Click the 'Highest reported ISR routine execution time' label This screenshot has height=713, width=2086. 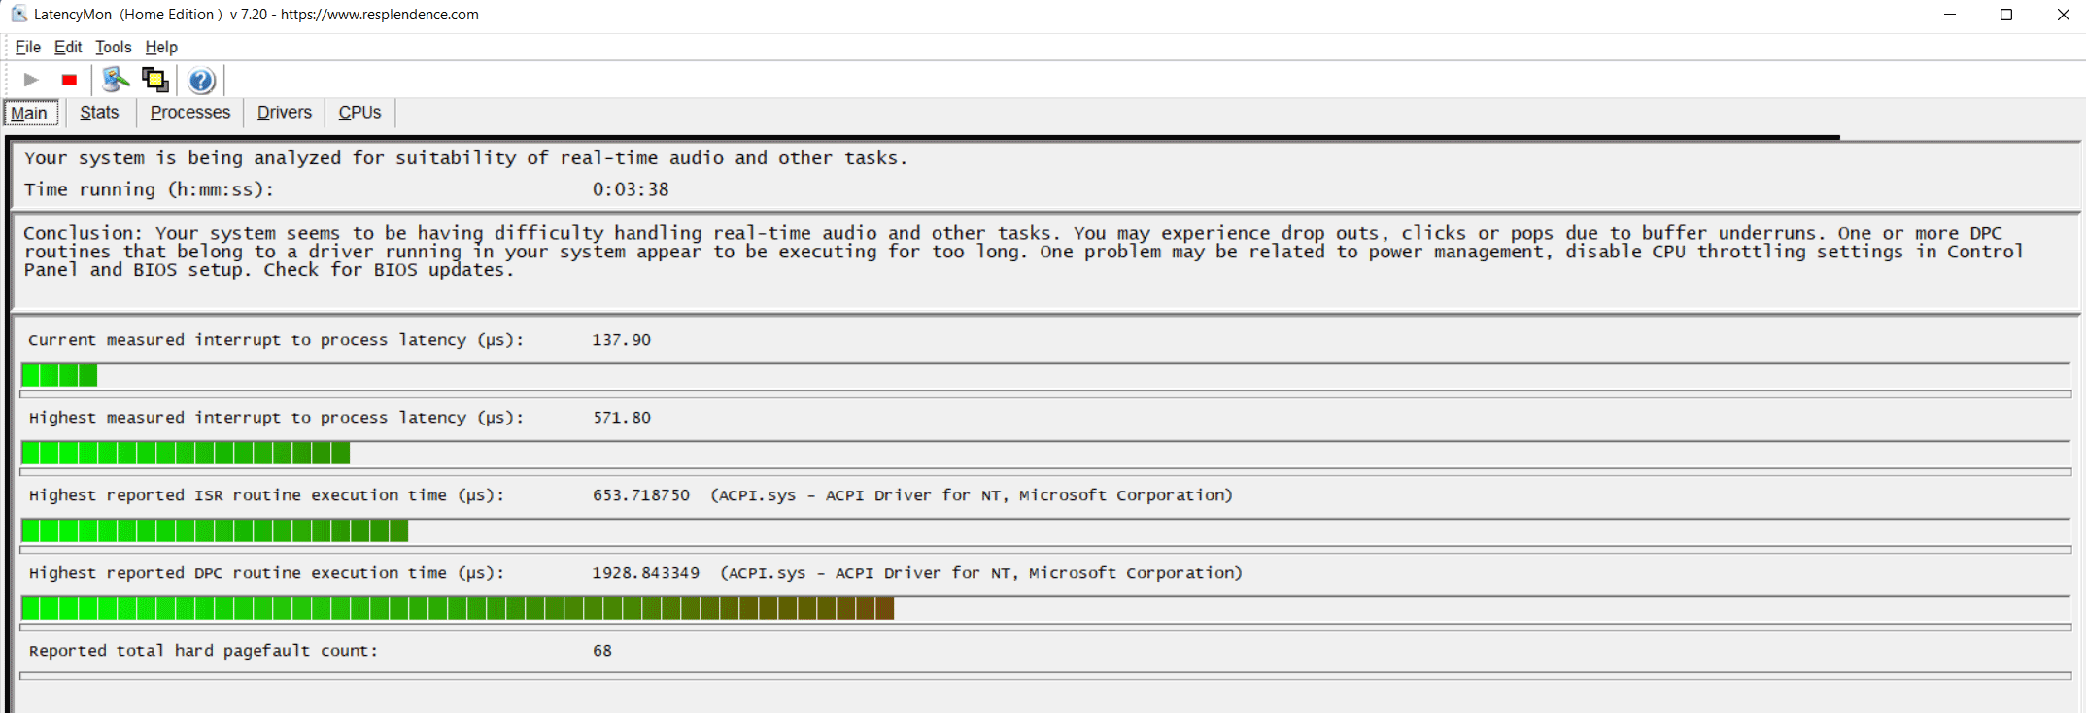pyautogui.click(x=267, y=495)
